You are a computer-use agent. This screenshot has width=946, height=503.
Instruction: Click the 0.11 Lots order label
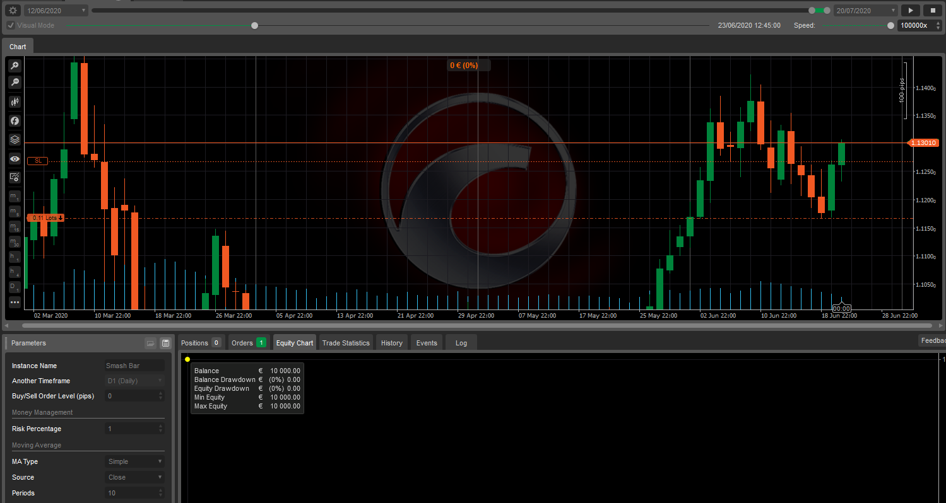[47, 218]
